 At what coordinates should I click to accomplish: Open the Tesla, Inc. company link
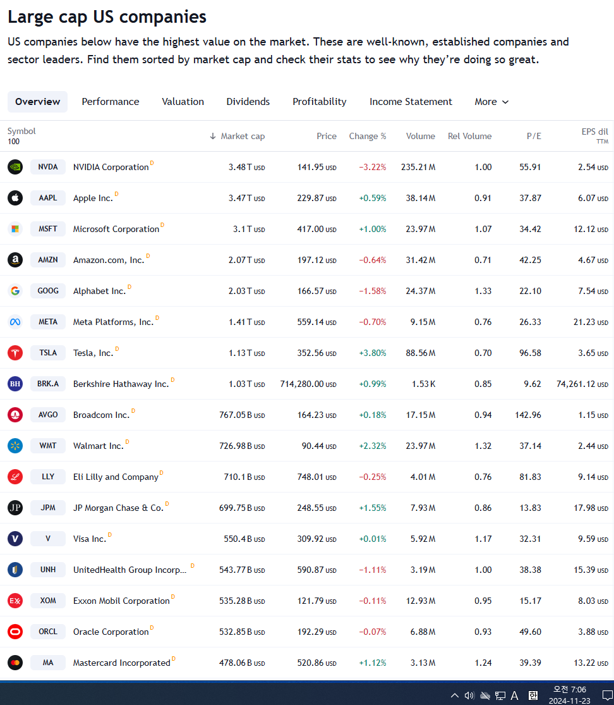(x=93, y=353)
